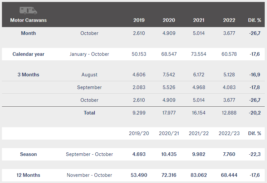Click the August row label

tap(89, 75)
